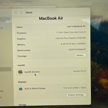The height and width of the screenshot is (108, 108).
Task: Go forward with the right chevron
Action: 22,12
